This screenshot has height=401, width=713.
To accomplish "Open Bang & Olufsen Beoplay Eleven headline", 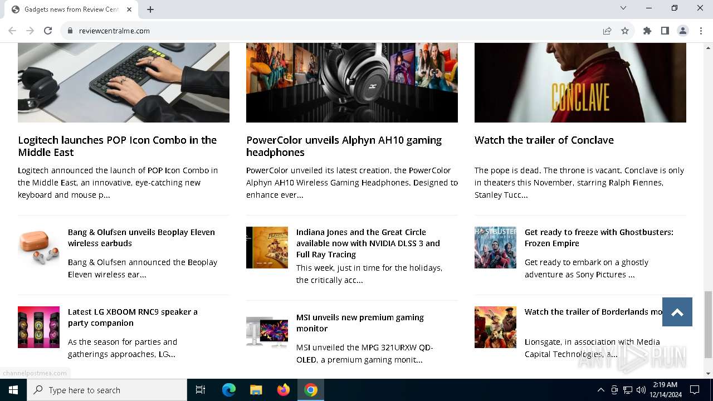I will click(141, 238).
